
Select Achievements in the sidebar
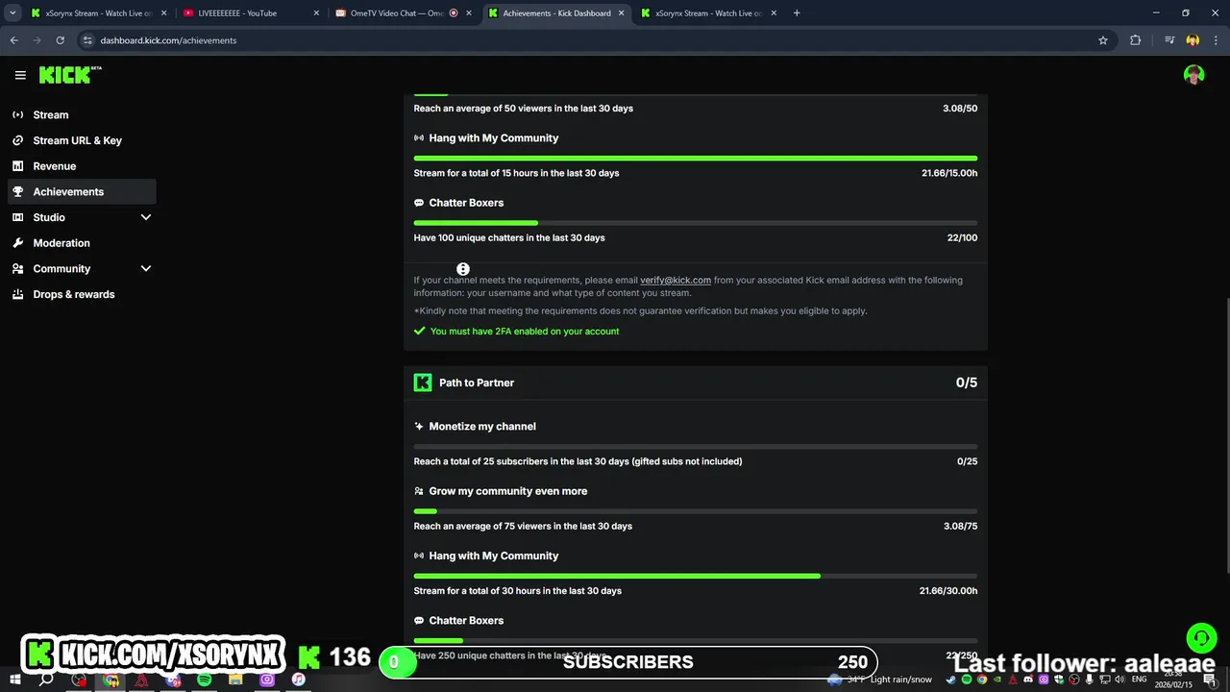pos(82,191)
